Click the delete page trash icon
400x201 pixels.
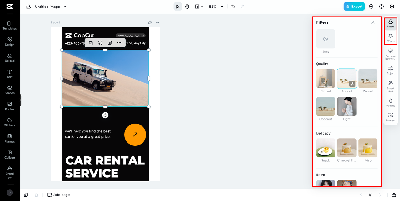[x=37, y=195]
